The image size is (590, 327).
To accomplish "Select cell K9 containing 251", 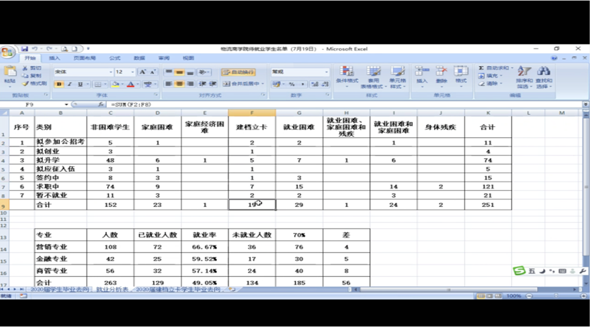I will click(488, 204).
